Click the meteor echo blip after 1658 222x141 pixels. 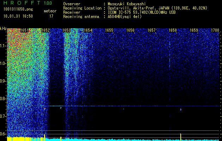point(181,109)
